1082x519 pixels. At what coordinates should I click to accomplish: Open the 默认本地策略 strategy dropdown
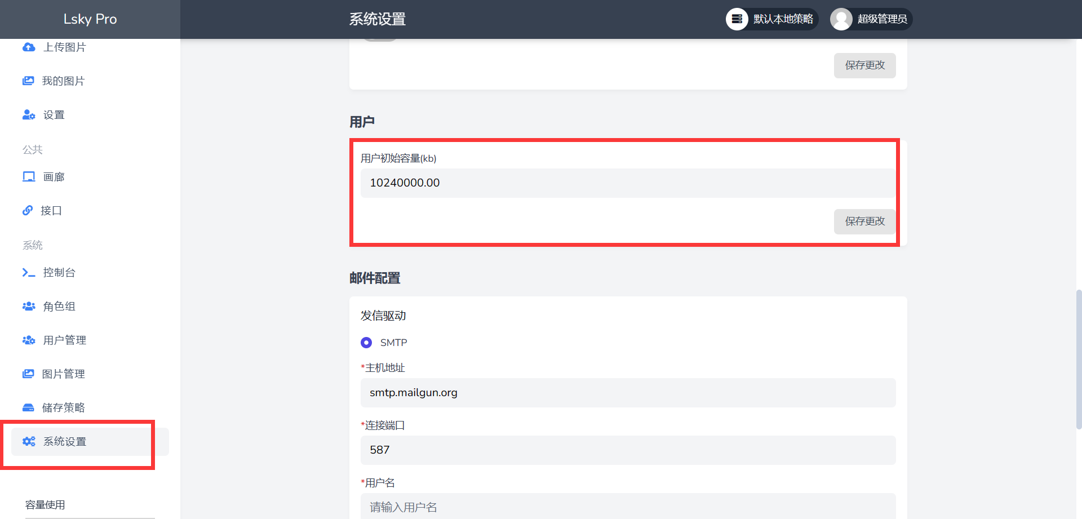pyautogui.click(x=771, y=19)
